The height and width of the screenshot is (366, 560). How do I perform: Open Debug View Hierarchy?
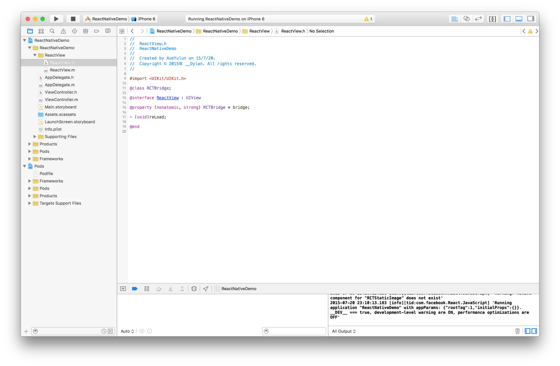(x=194, y=289)
